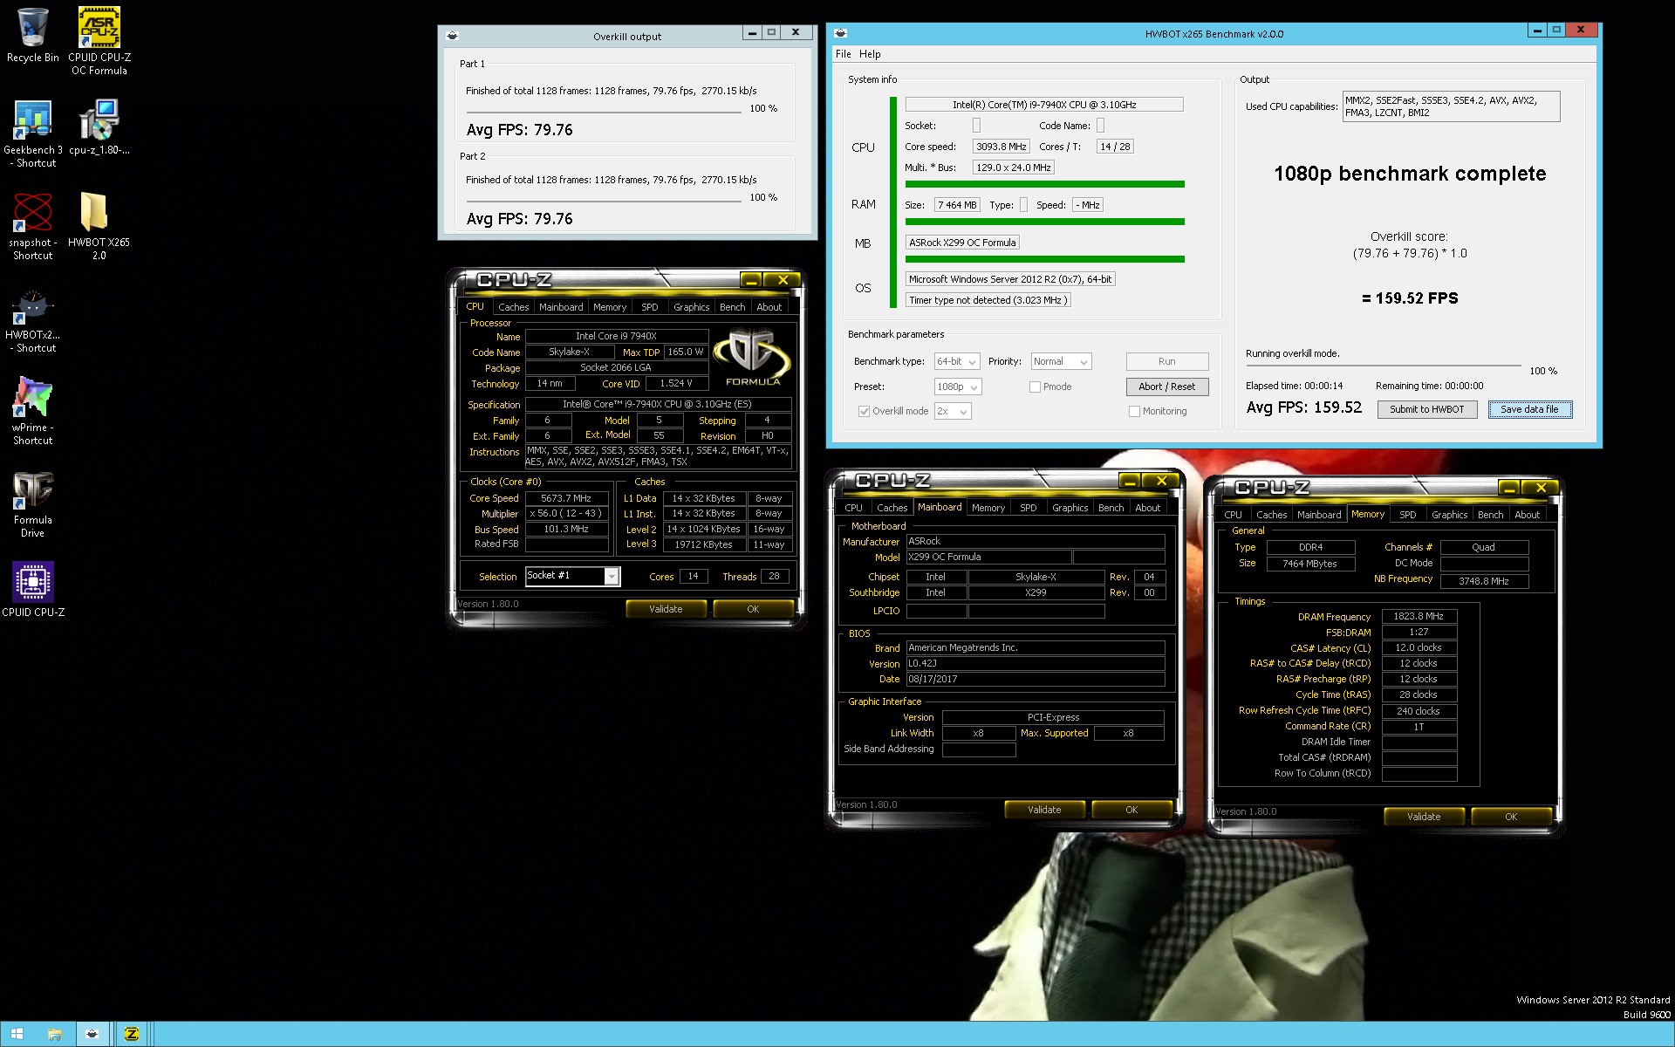
Task: Minimize the CPU-Z CPU tab window
Action: point(750,280)
